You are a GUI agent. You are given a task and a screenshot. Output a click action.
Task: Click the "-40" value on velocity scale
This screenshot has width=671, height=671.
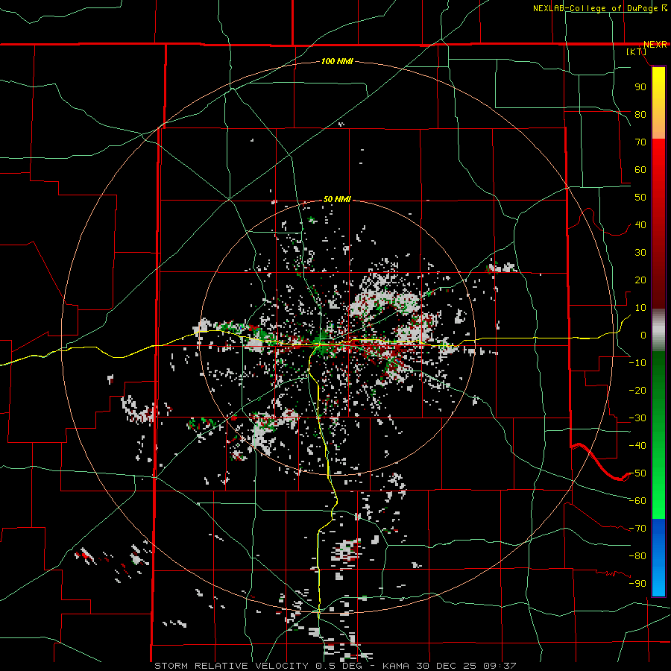637,446
